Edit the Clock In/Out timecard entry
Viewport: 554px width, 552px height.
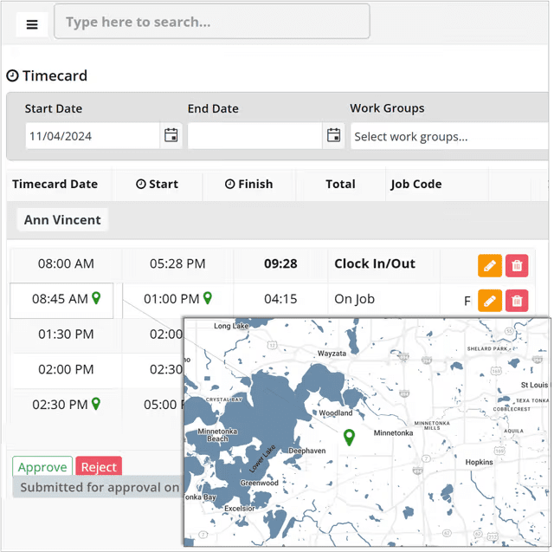pos(489,266)
